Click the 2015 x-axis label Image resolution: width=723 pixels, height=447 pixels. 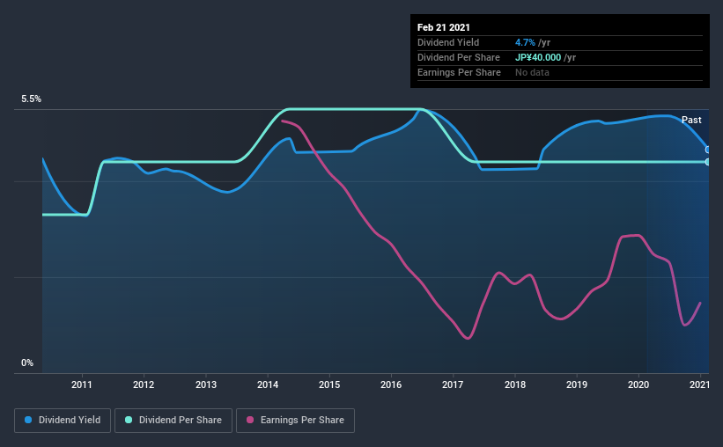[x=329, y=385]
